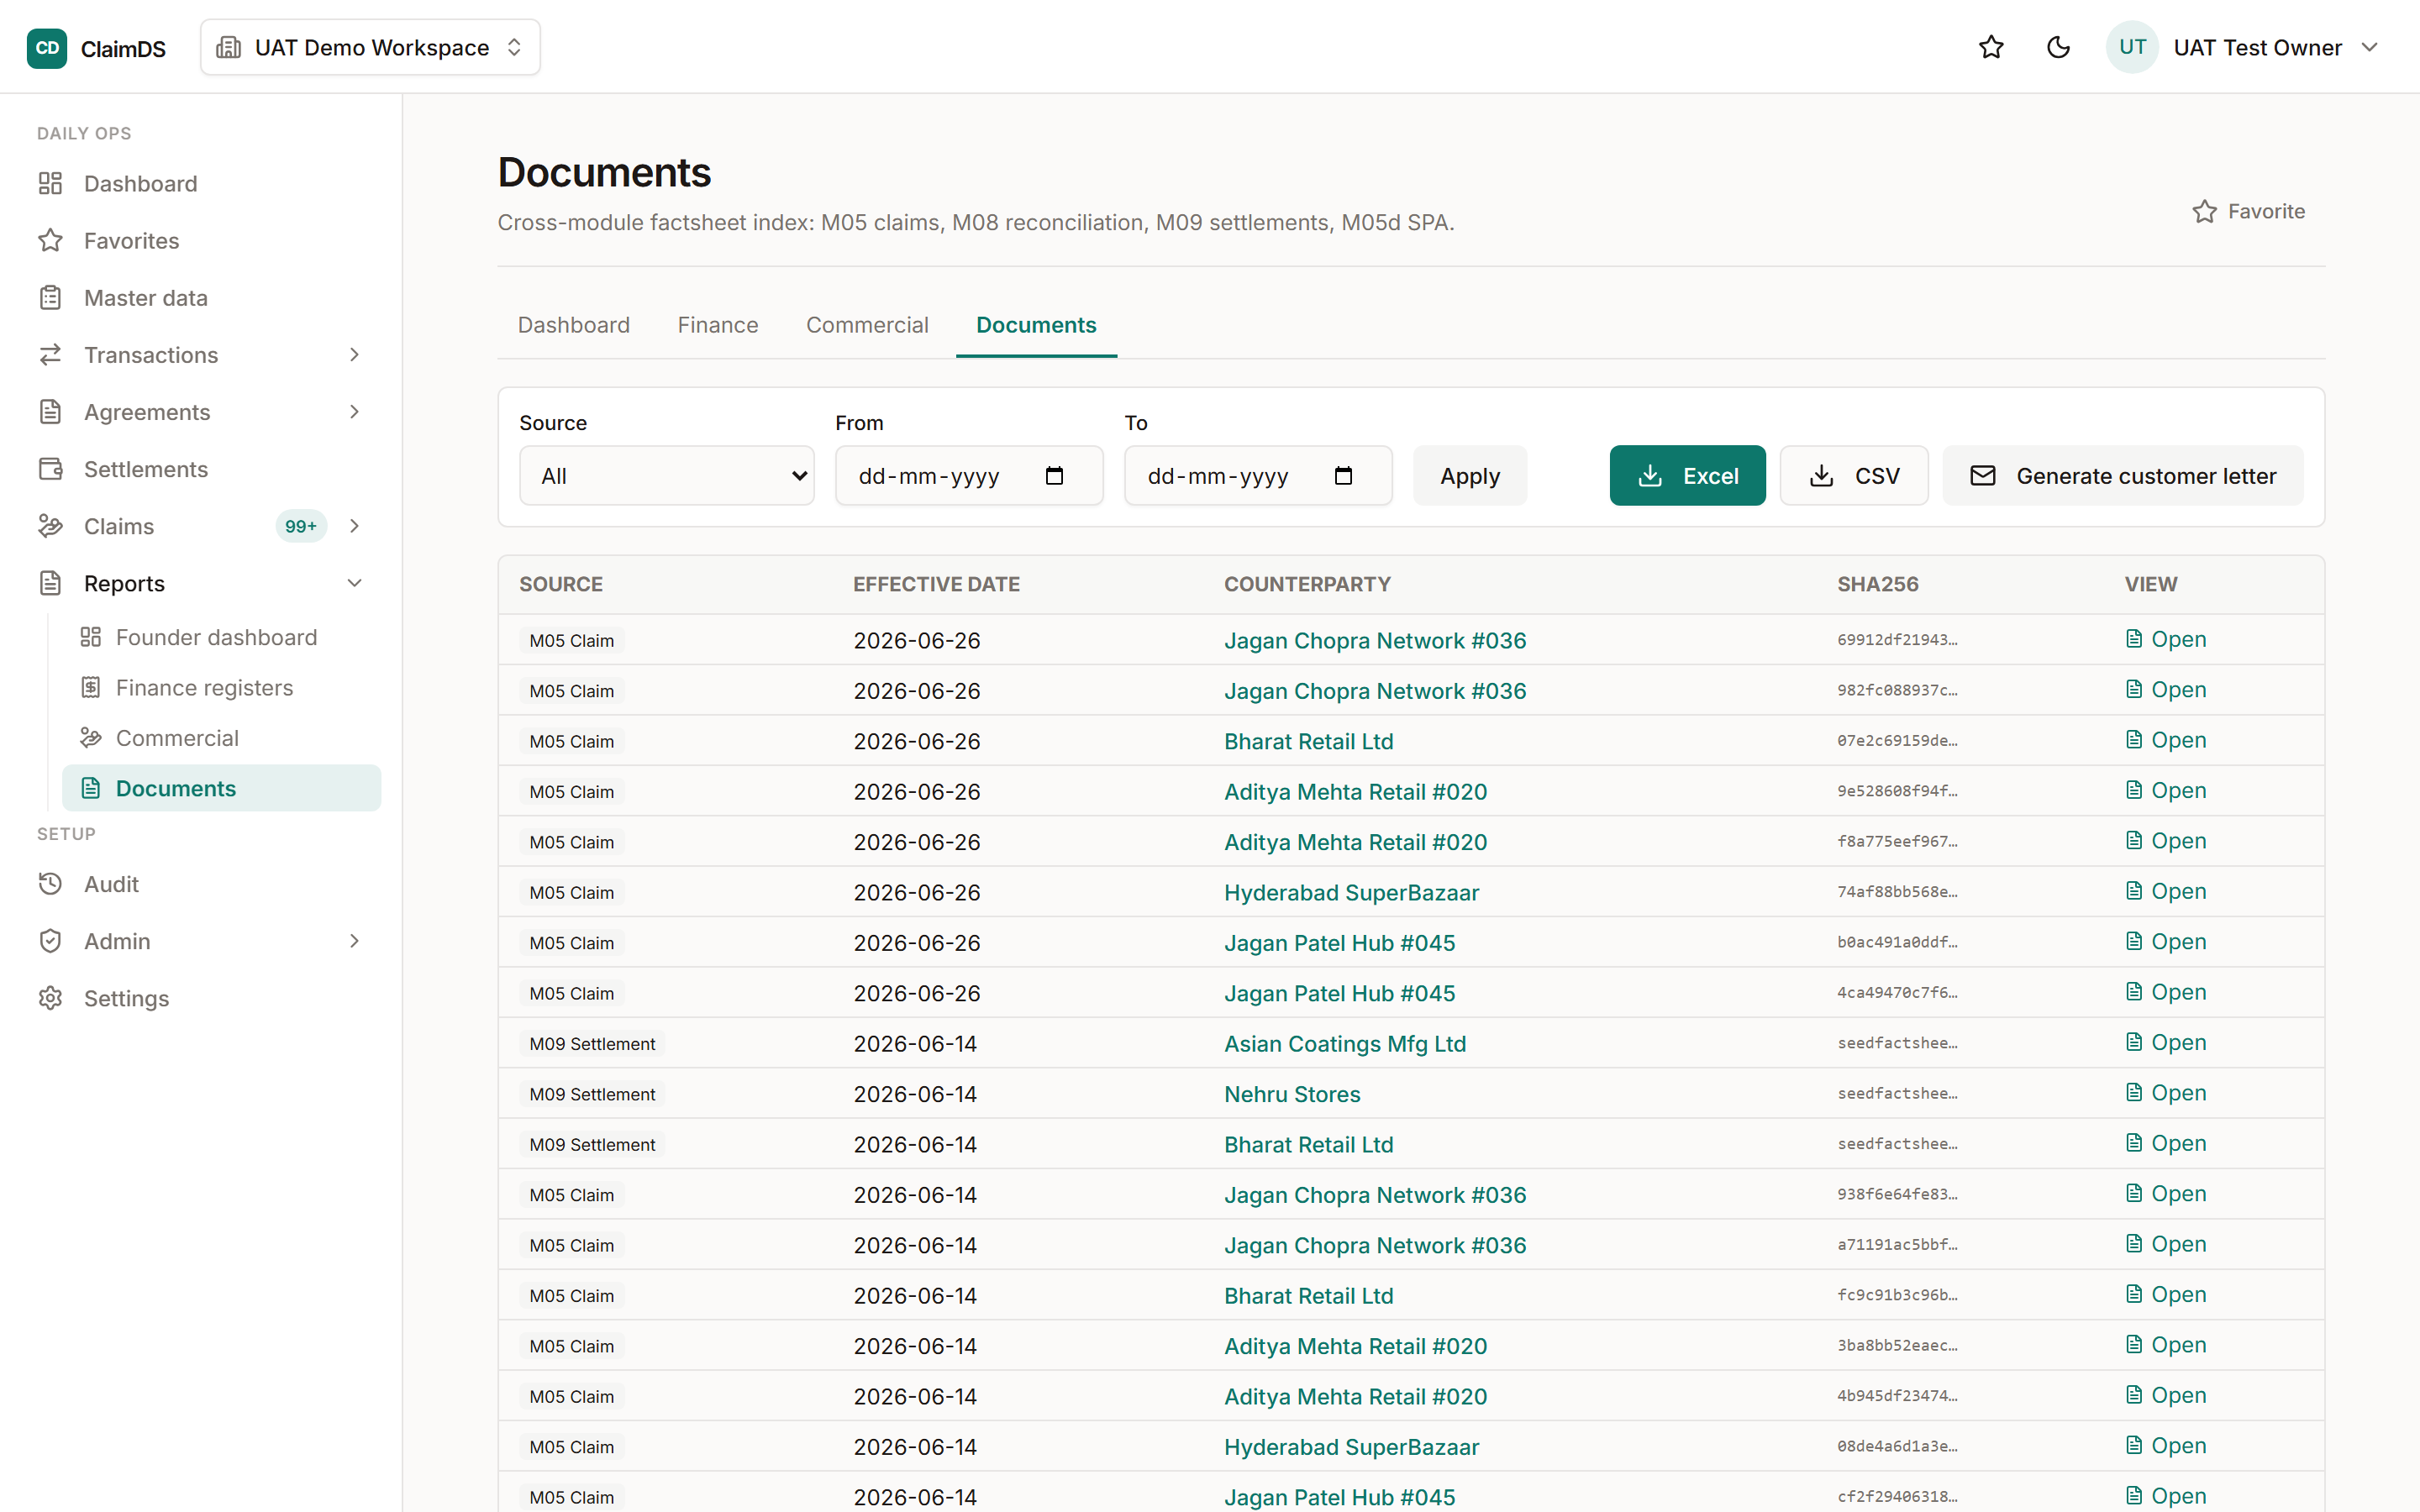Open the Nehru Stores counterparty link
This screenshot has height=1512, width=2420.
(x=1292, y=1094)
